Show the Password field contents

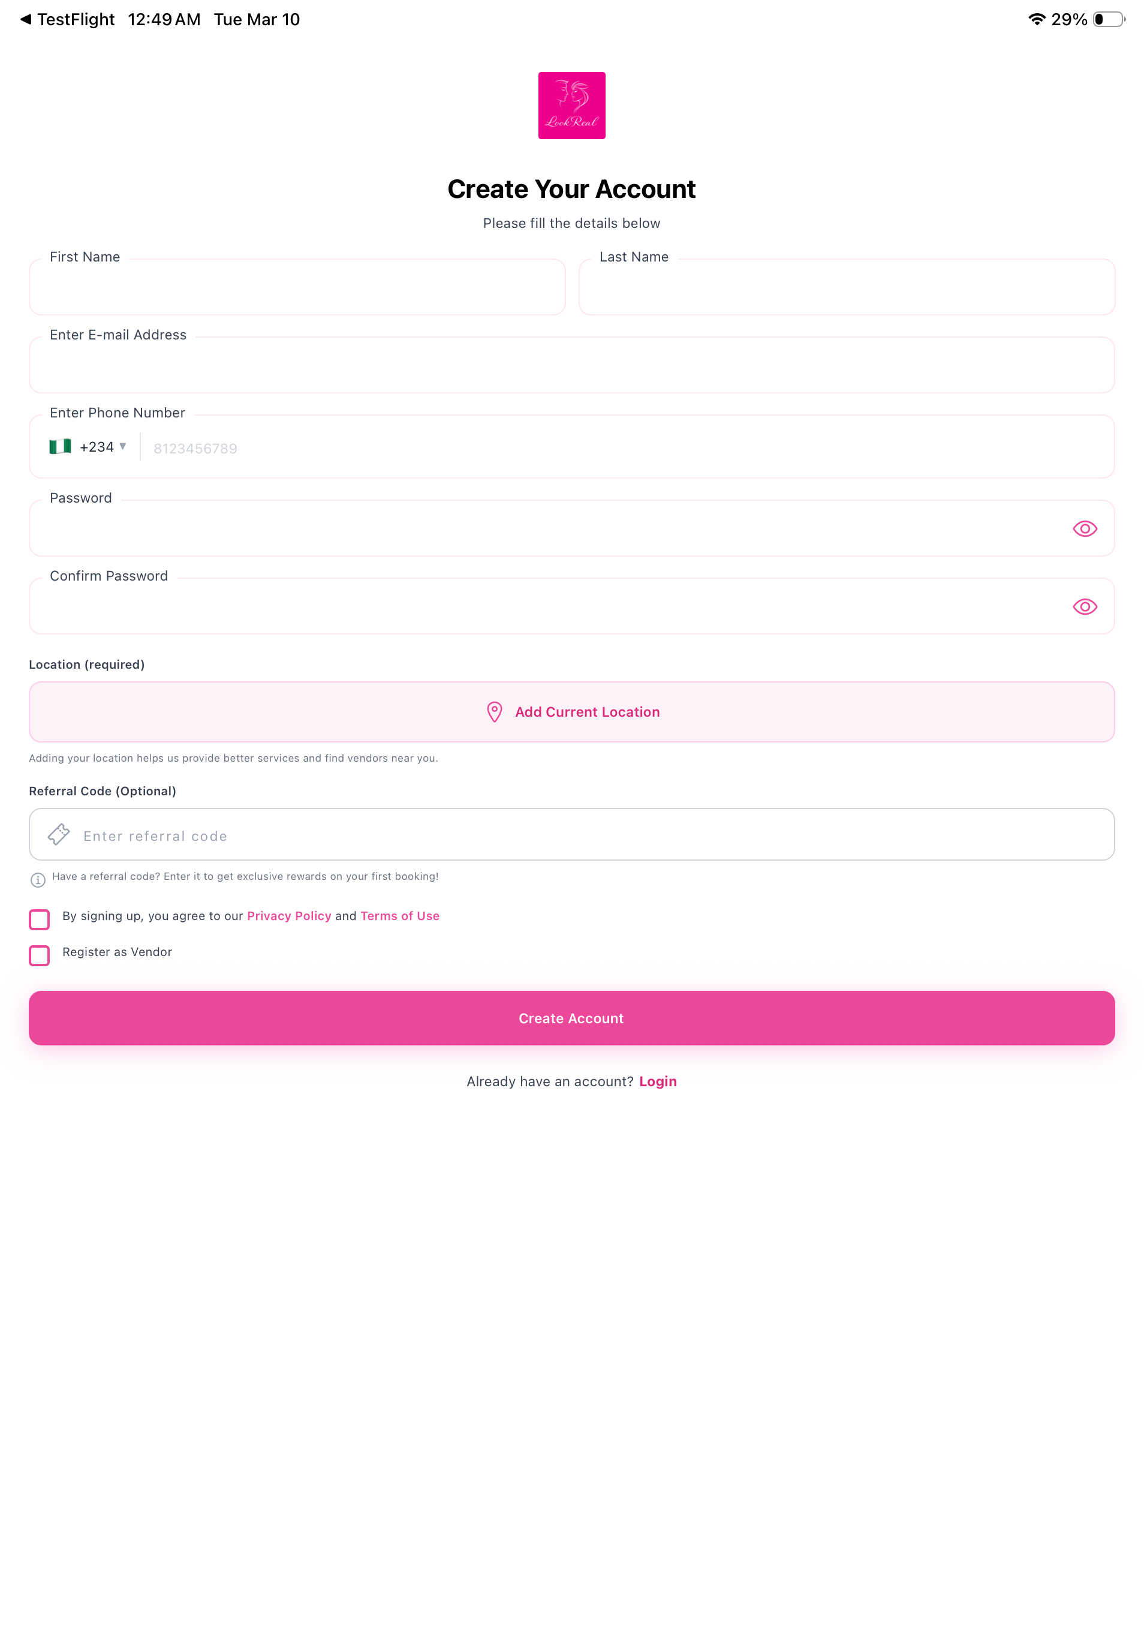1085,528
